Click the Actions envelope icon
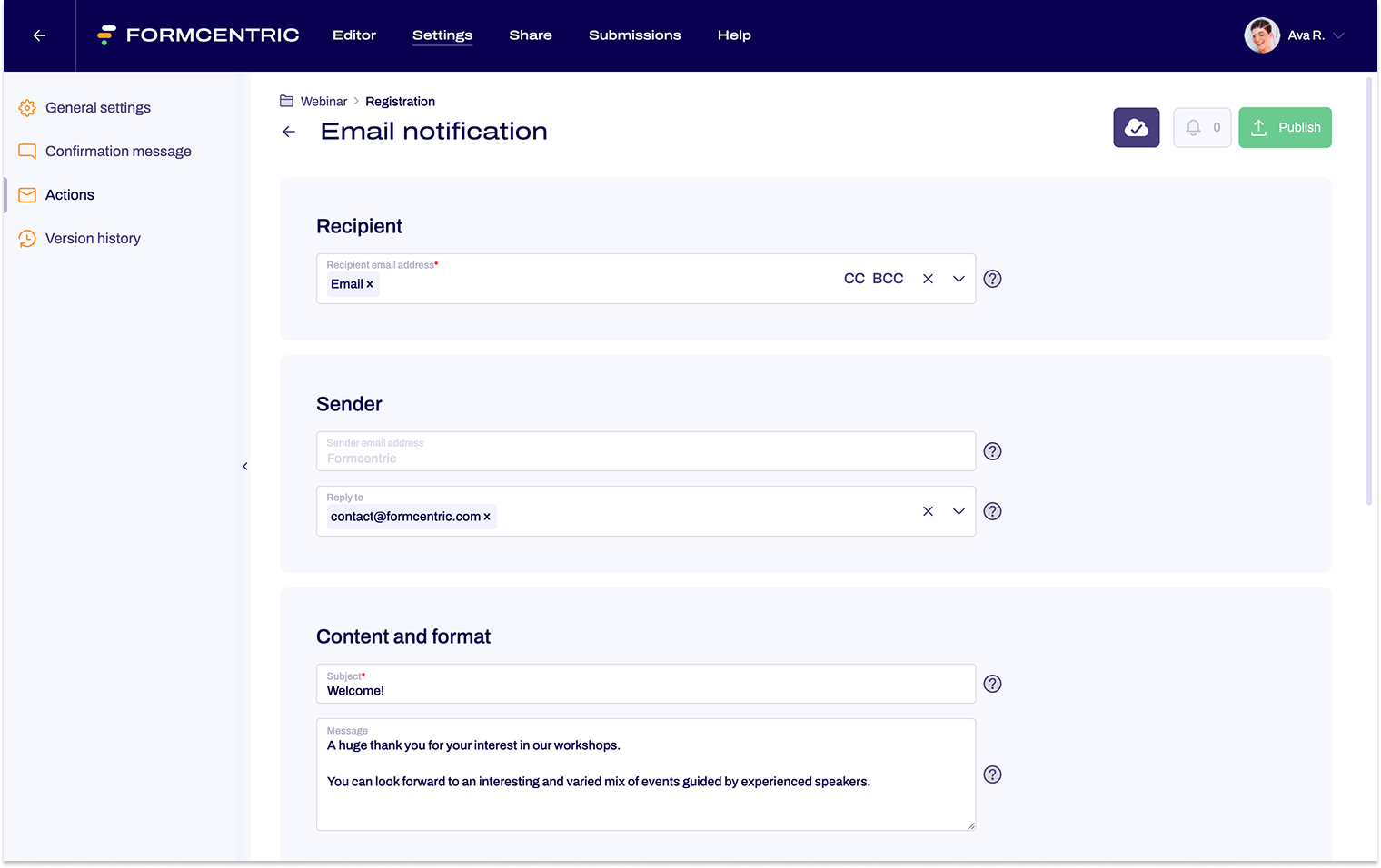The width and height of the screenshot is (1381, 868). point(27,194)
